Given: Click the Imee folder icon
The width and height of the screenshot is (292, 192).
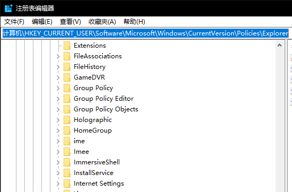Looking at the screenshot, I should pos(67,152).
